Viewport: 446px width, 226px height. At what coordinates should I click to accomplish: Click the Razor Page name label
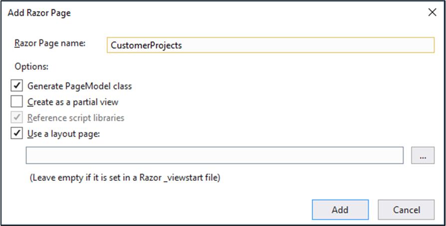coord(50,43)
